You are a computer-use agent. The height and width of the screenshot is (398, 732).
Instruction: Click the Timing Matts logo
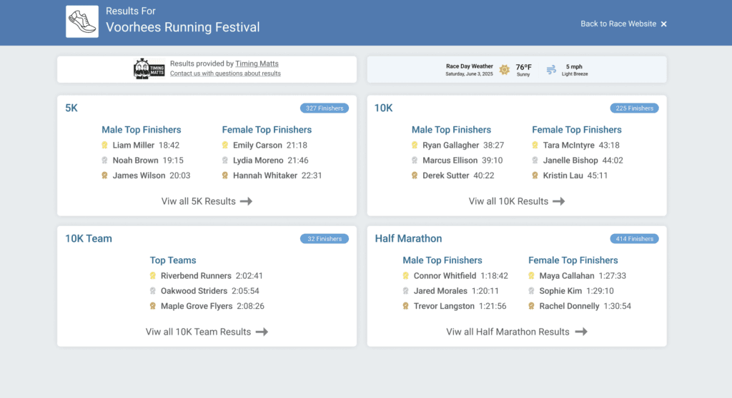click(149, 68)
